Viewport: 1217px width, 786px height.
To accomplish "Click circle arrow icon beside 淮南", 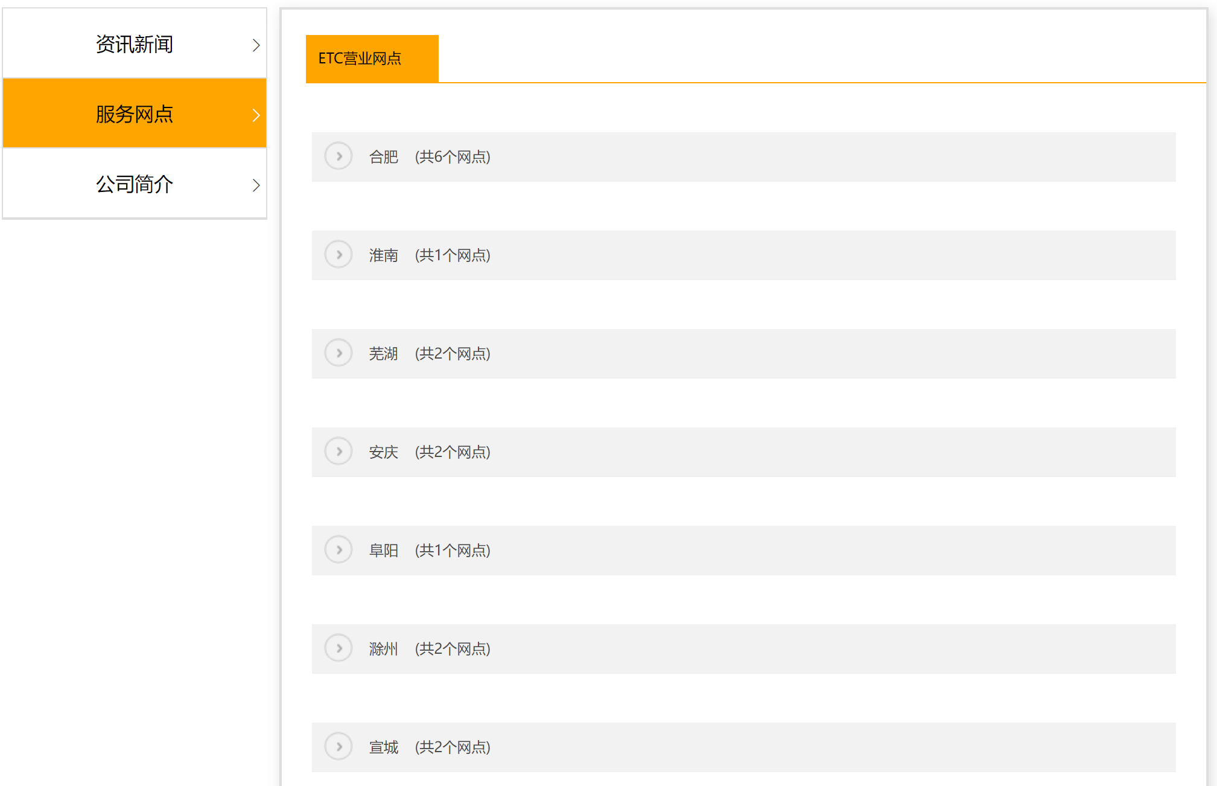I will click(338, 255).
